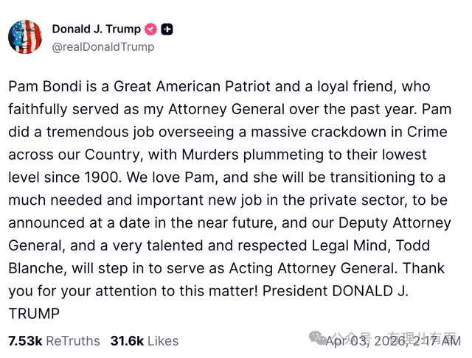
Task: View the 31.6k Likes list
Action: click(145, 340)
